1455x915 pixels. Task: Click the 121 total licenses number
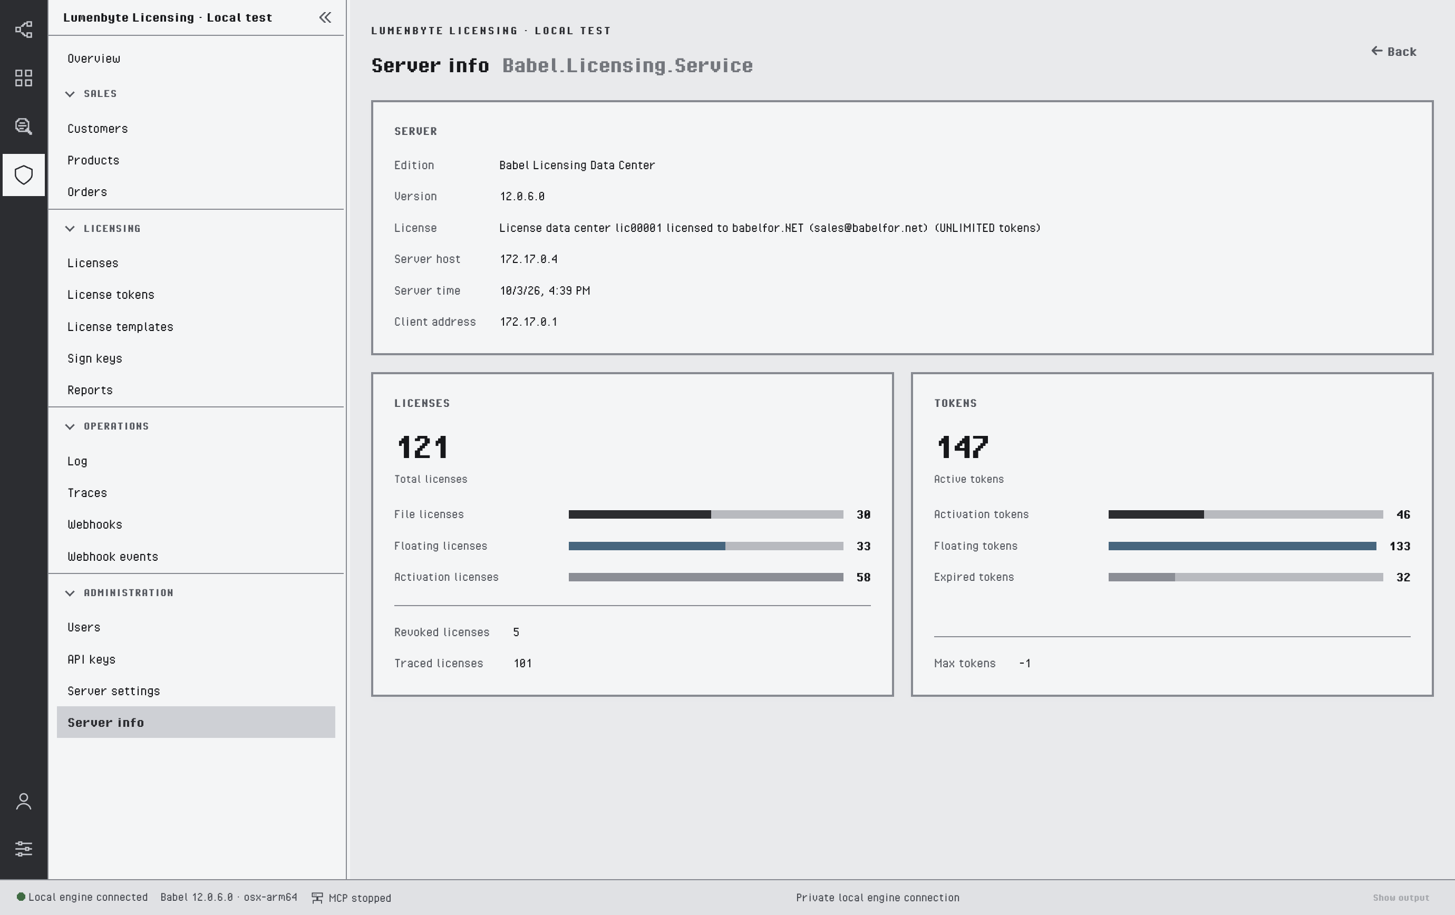pyautogui.click(x=422, y=447)
